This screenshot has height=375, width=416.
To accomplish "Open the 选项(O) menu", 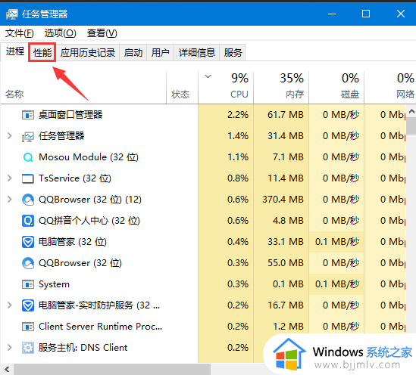I will tap(60, 33).
